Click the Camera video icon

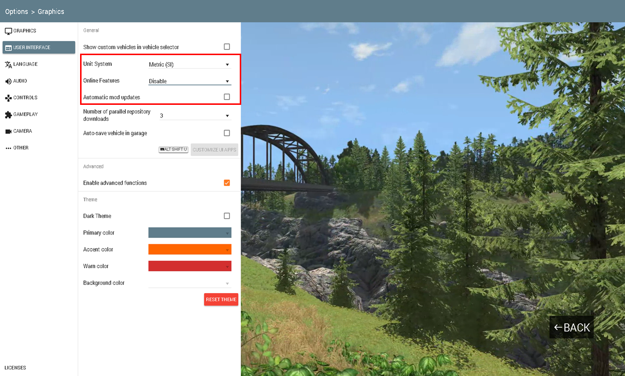[8, 131]
